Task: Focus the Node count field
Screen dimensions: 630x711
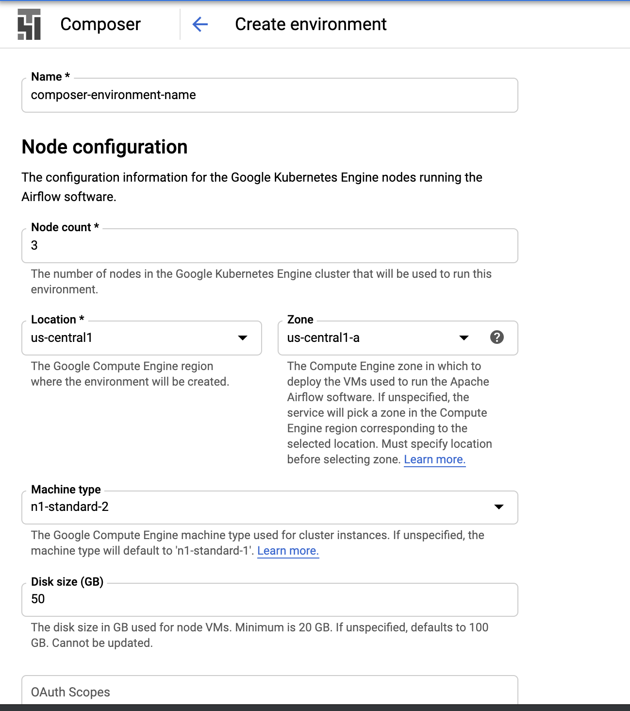Action: pyautogui.click(x=270, y=246)
